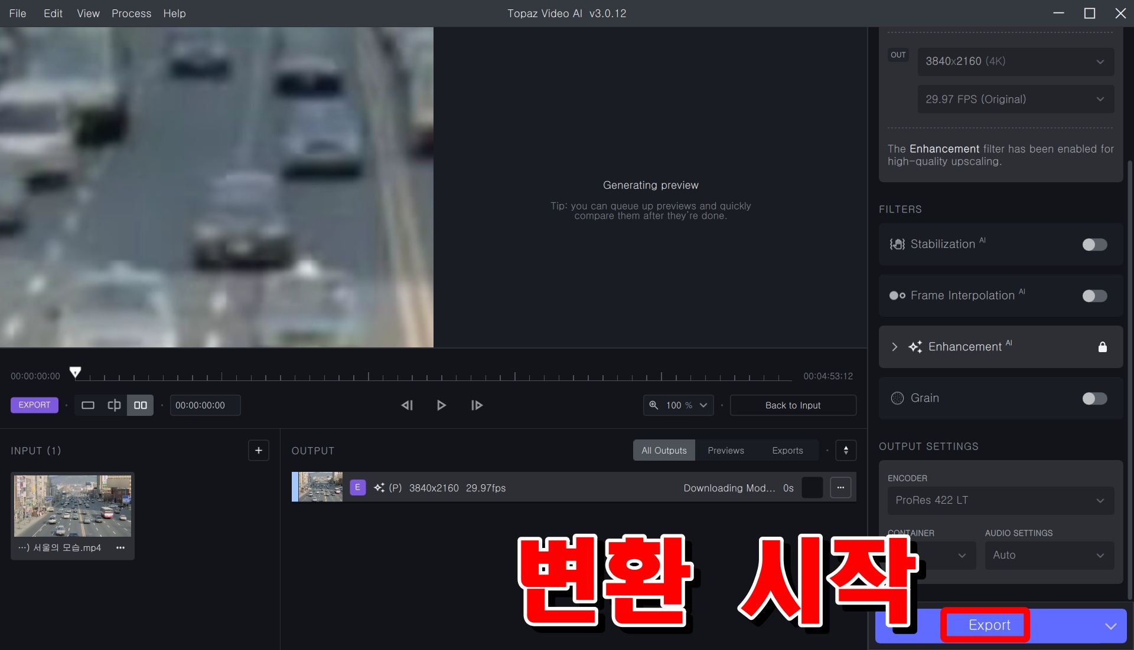Open the 3840x2160 output resolution dropdown

coord(1015,61)
